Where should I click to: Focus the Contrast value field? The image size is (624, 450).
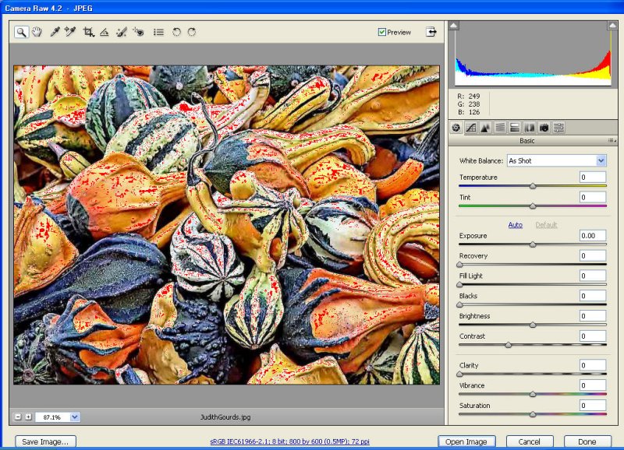593,336
